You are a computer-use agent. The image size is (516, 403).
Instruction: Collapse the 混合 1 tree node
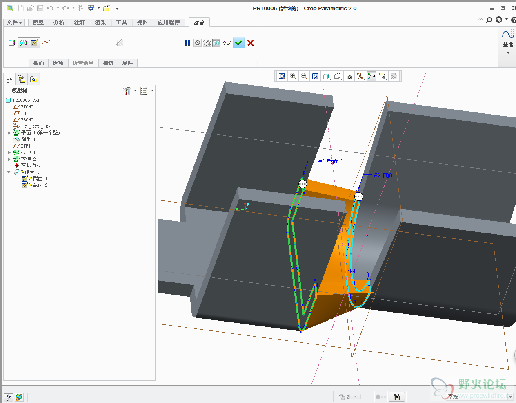(9, 172)
